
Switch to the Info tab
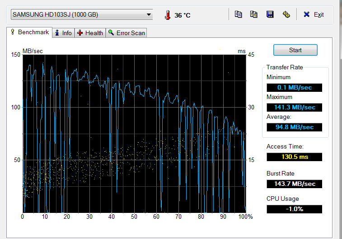click(63, 33)
